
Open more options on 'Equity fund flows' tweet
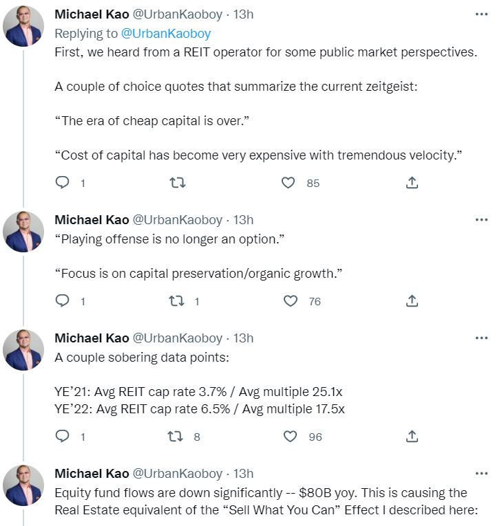(481, 474)
